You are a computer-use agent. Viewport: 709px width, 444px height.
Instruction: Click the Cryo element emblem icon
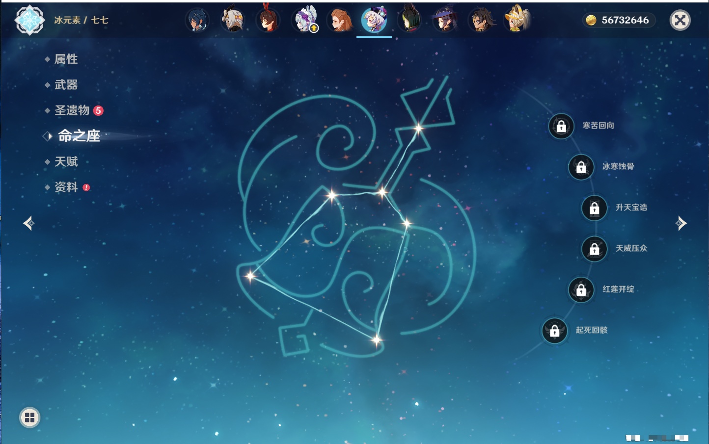29,20
